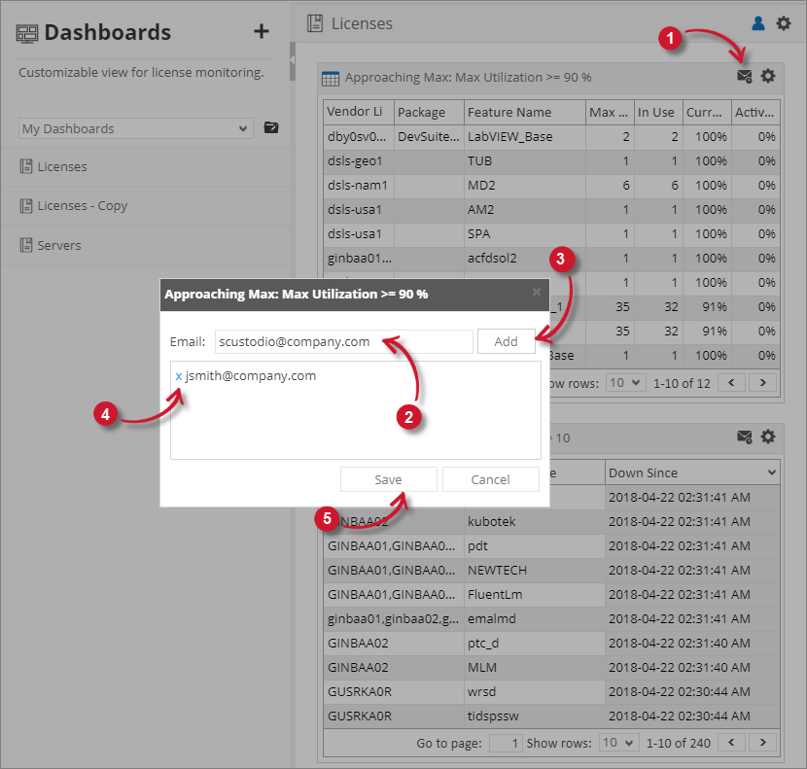The width and height of the screenshot is (807, 769).
Task: Click the table icon of Approaching Max widget
Action: point(331,78)
